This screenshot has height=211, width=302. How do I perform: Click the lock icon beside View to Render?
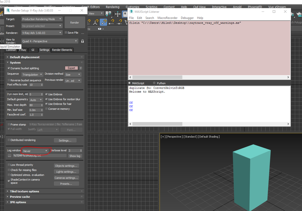point(83,41)
